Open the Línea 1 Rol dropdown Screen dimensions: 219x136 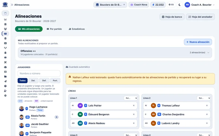(x=131, y=98)
